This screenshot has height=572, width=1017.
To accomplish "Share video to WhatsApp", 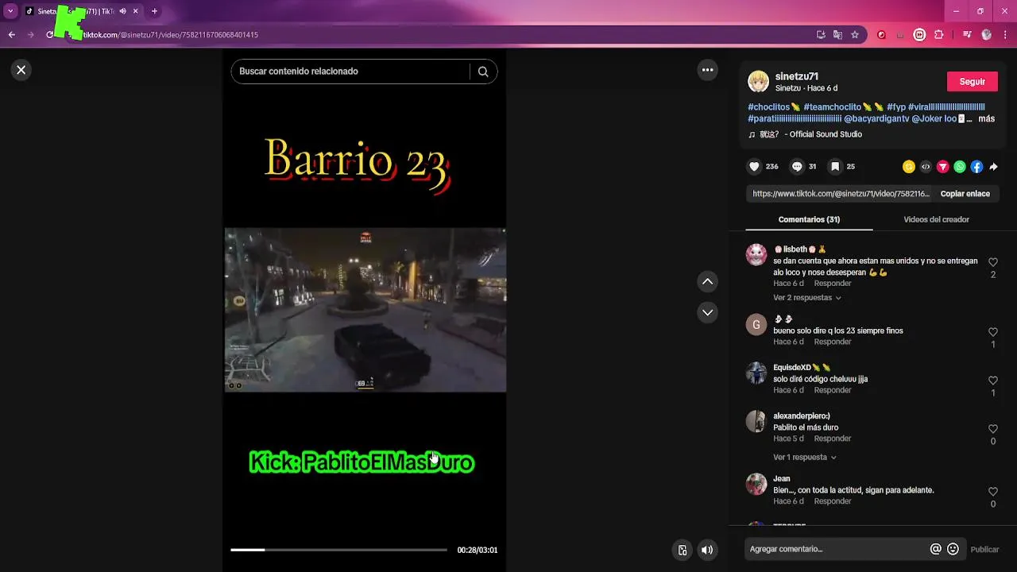I will 960,167.
